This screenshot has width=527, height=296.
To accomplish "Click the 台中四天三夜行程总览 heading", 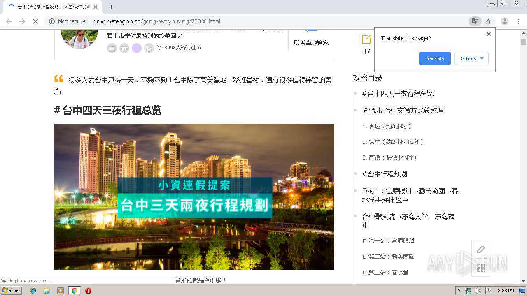I will (108, 110).
